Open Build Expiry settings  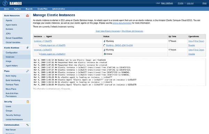coord(11,76)
